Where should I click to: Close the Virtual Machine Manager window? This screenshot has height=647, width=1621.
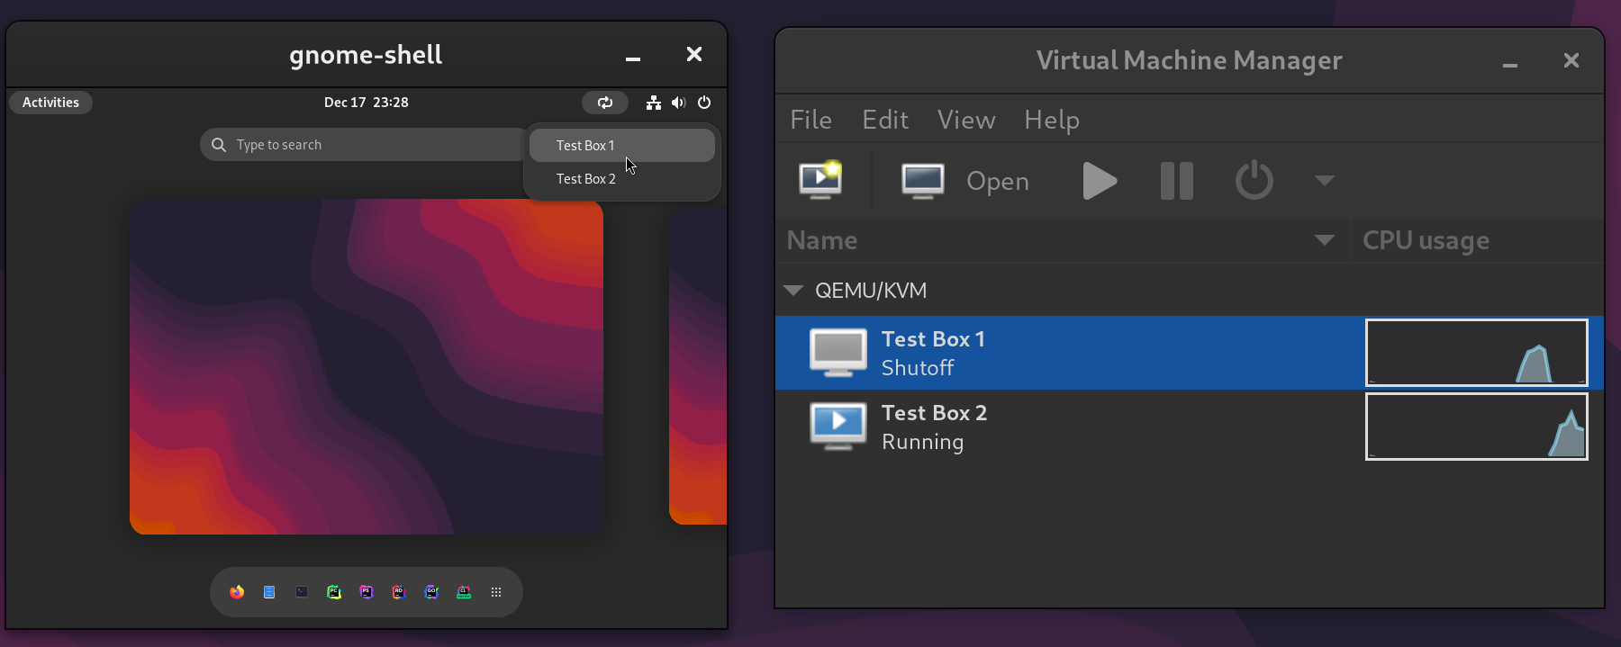pyautogui.click(x=1571, y=60)
